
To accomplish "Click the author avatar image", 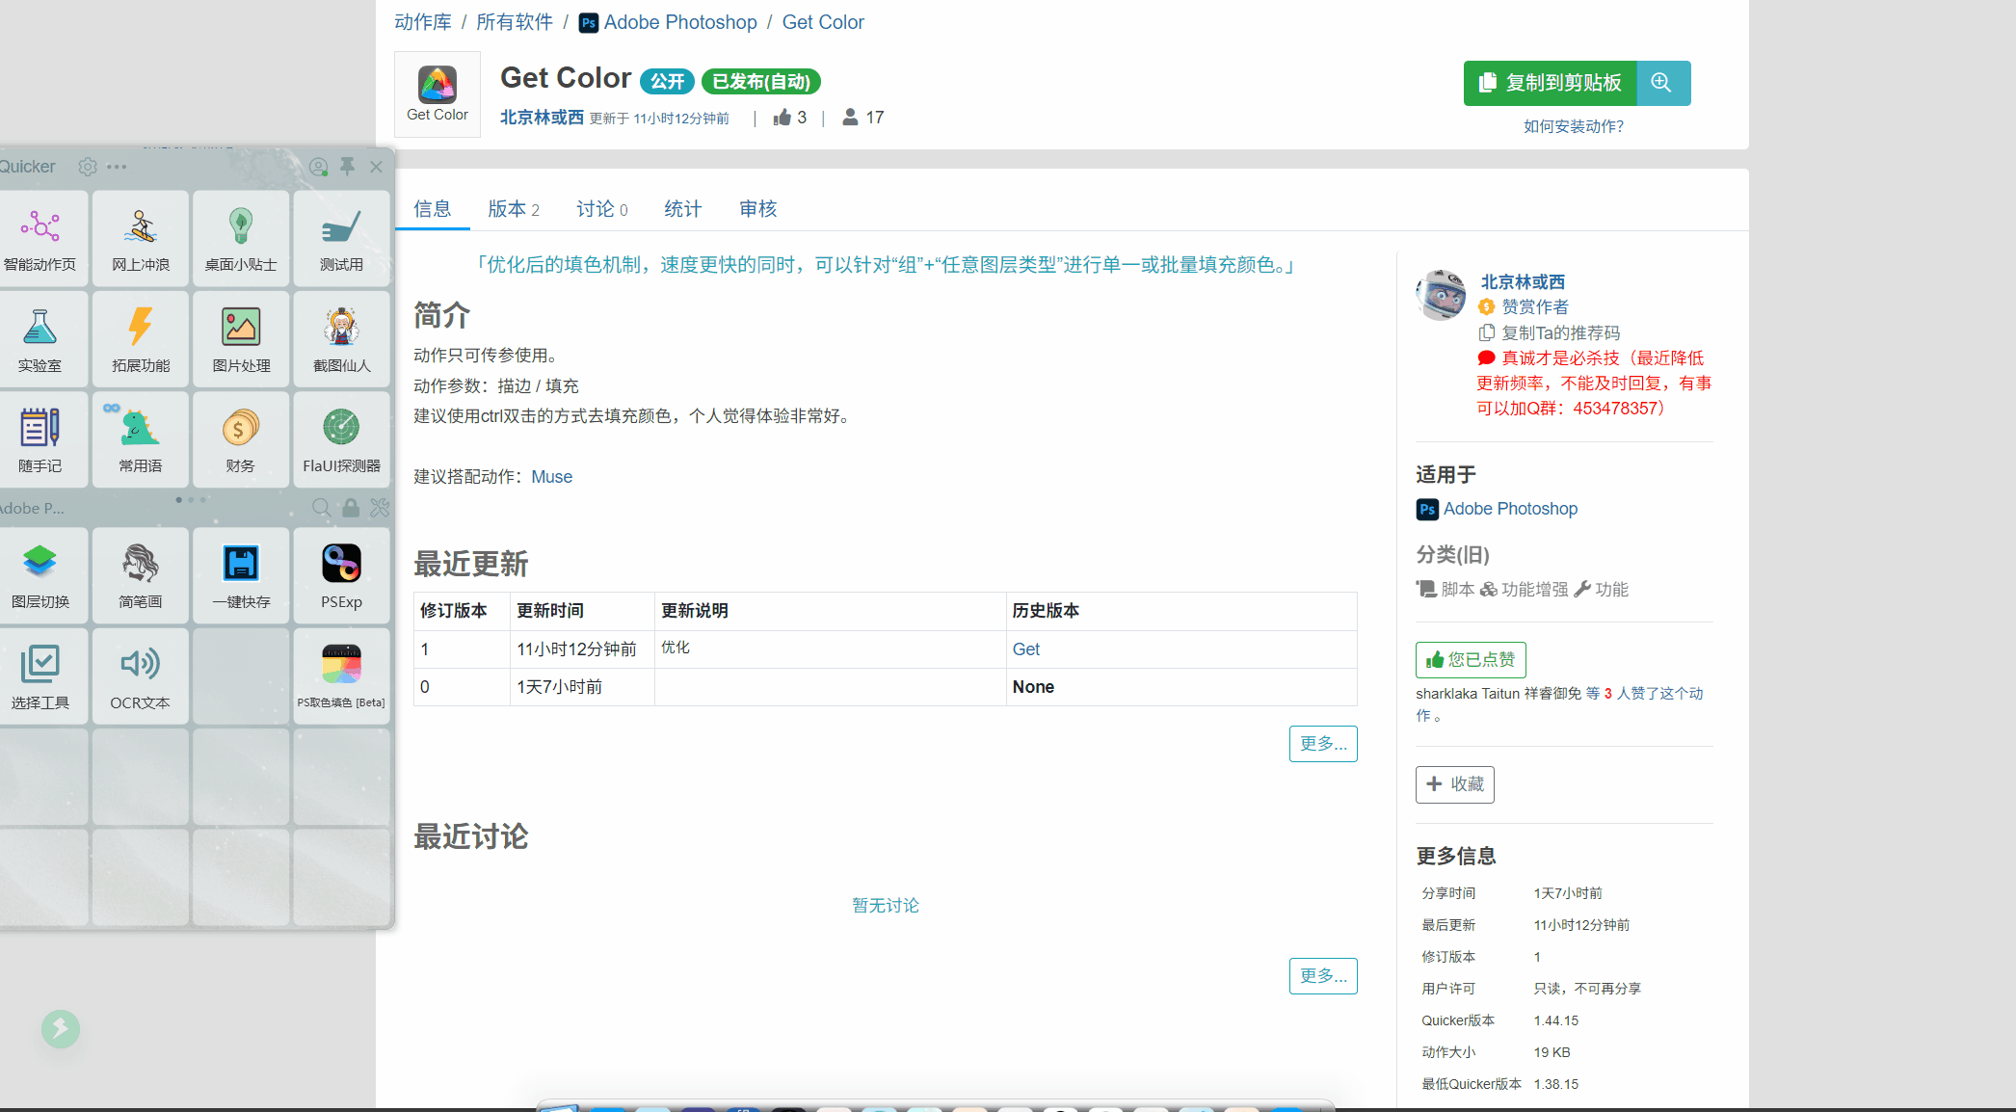I will 1441,295.
